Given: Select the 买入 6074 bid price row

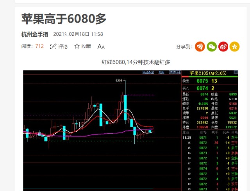Looking at the screenshot, I should pyautogui.click(x=209, y=89).
